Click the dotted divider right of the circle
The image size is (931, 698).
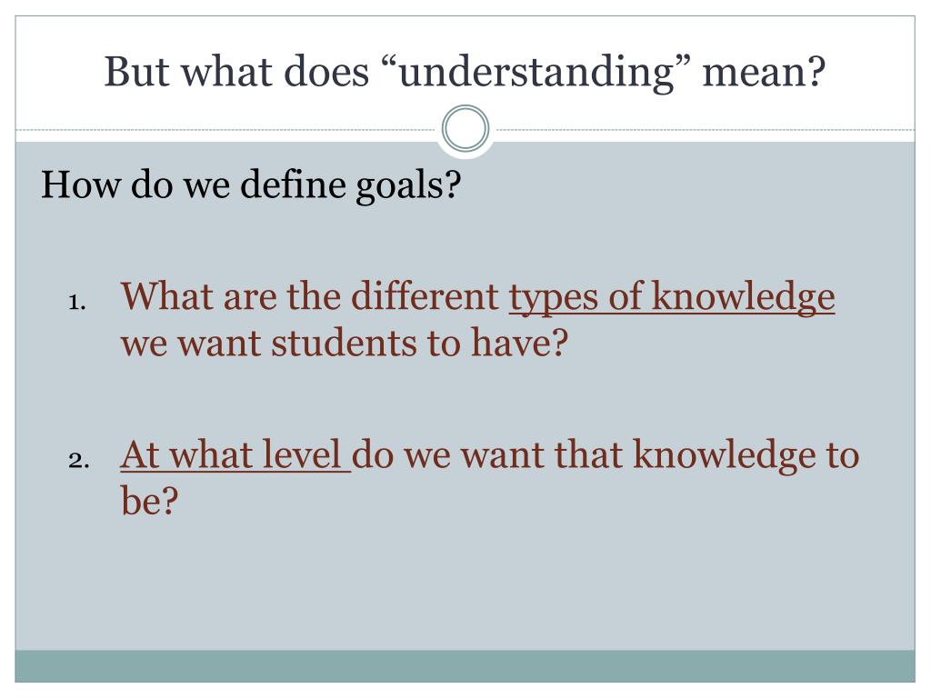(x=703, y=129)
